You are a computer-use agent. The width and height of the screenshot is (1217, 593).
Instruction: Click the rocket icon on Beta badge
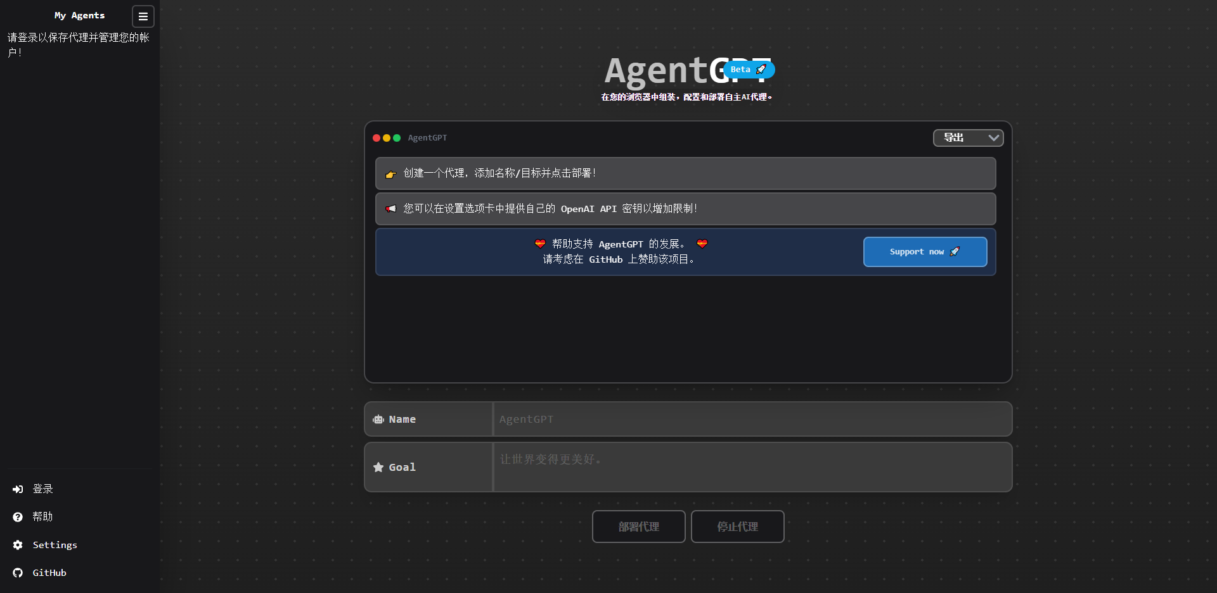(x=762, y=70)
